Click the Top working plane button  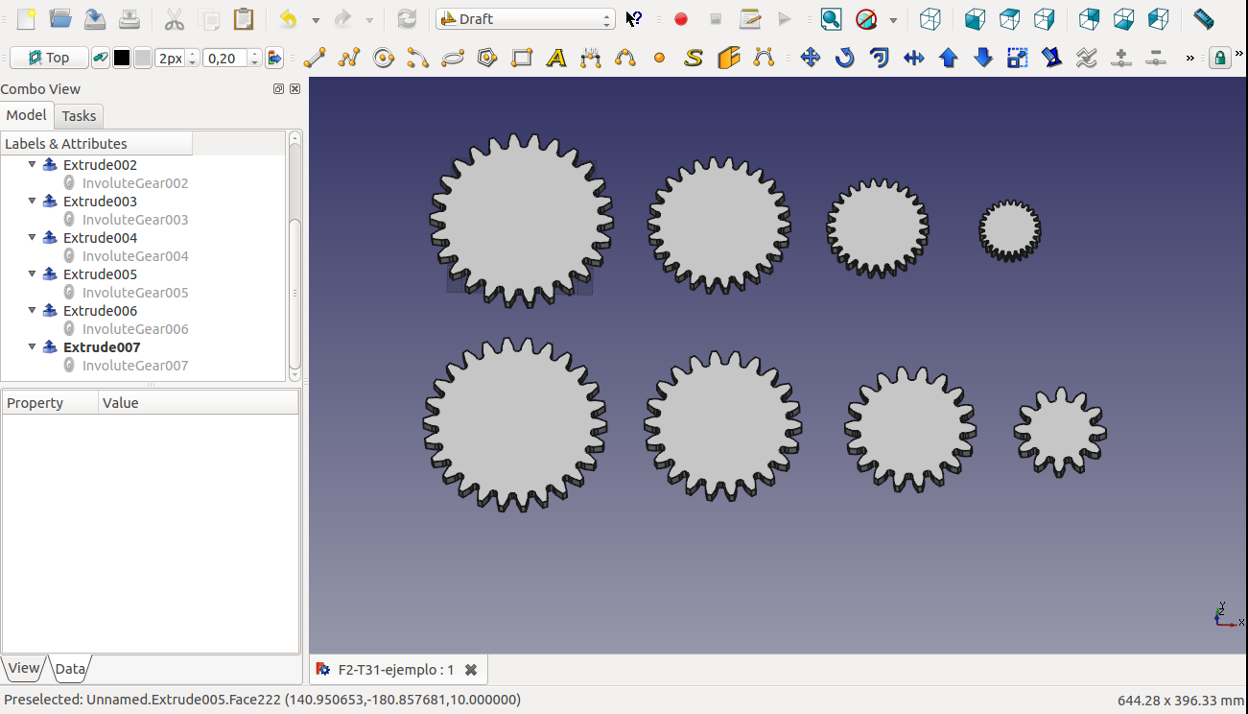pyautogui.click(x=49, y=59)
